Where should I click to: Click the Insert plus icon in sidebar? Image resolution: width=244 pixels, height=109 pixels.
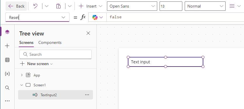(x=7, y=46)
